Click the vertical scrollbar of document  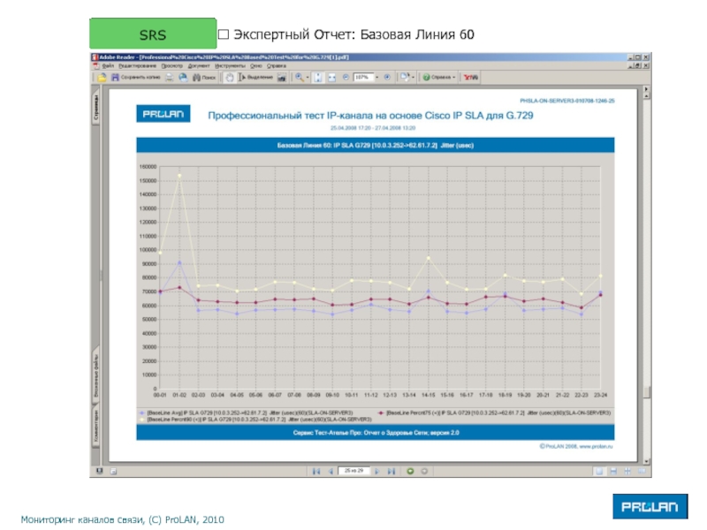point(647,265)
